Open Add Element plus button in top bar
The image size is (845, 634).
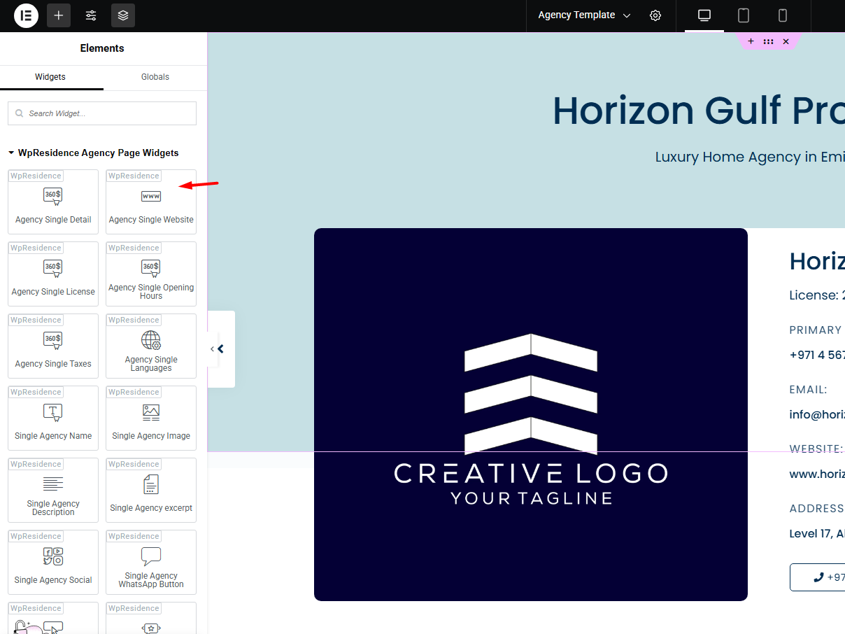(x=59, y=15)
